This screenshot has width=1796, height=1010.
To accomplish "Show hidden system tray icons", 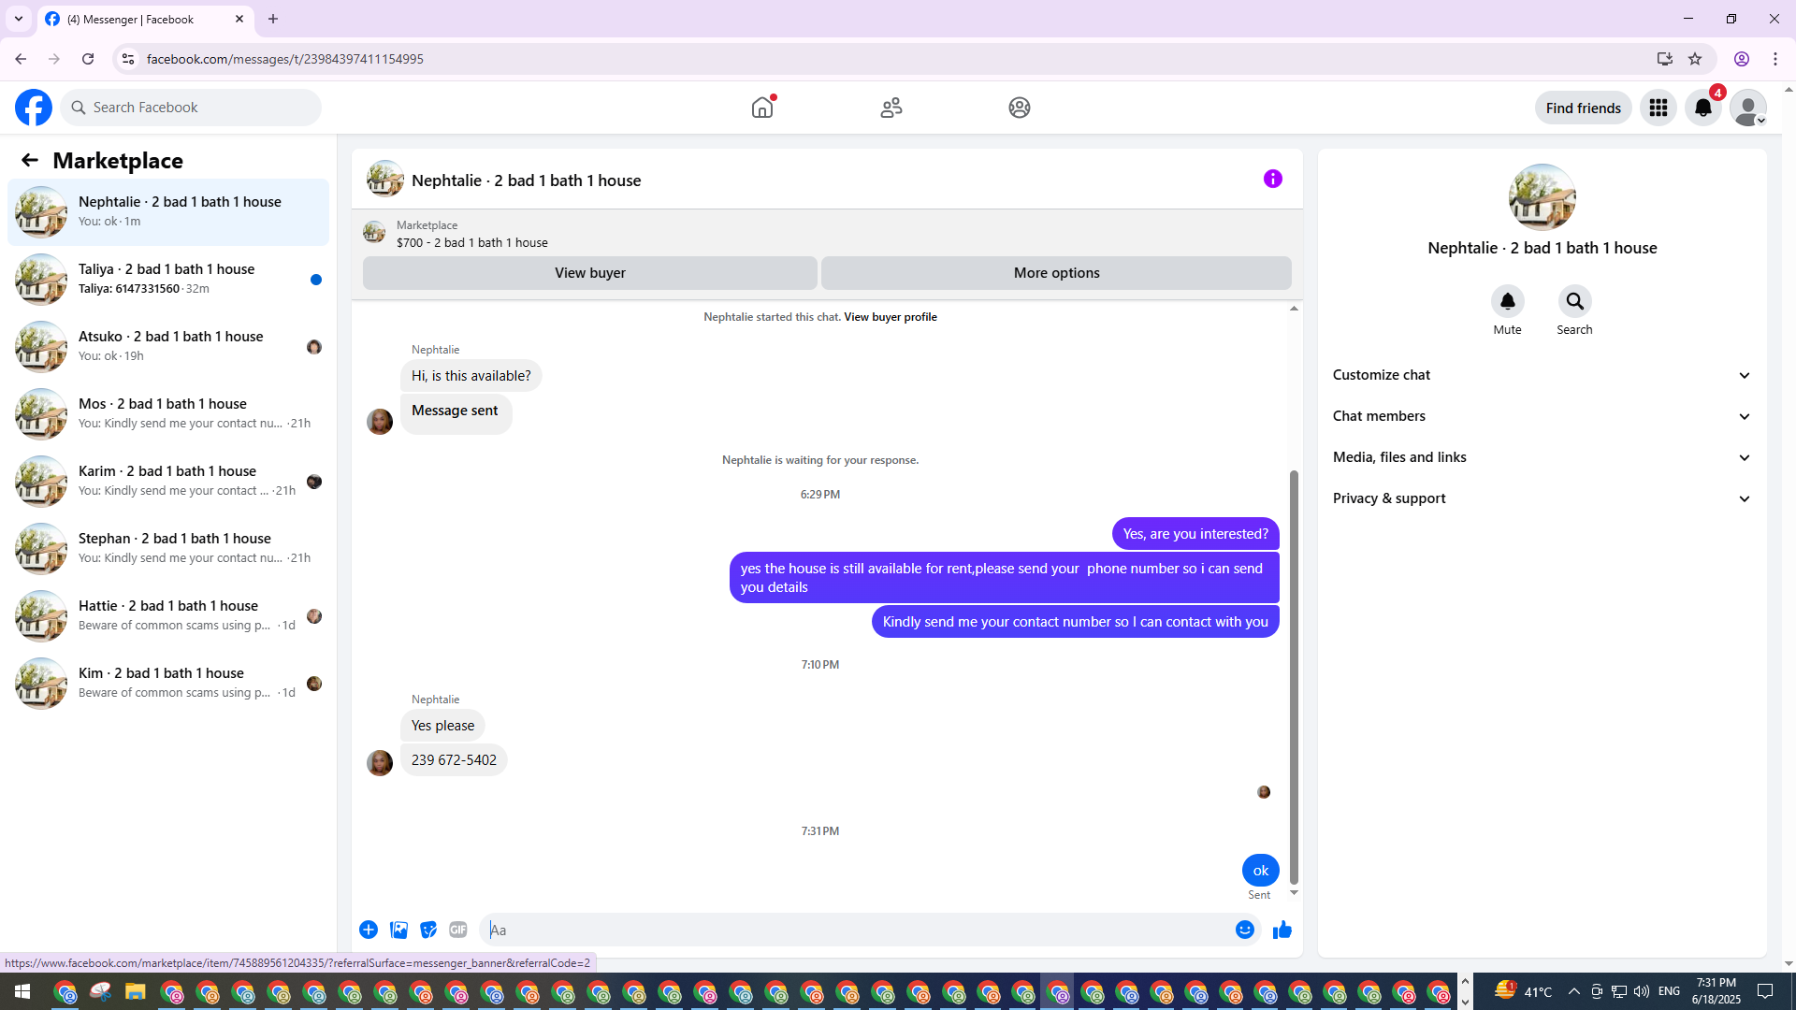I will tap(1573, 991).
